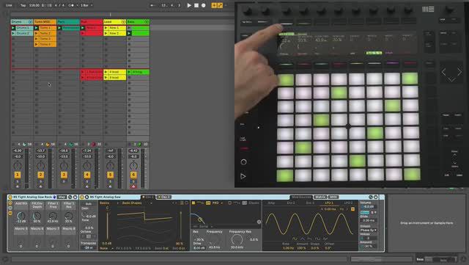Launch the New 1 clip on Lead track

pos(106,28)
